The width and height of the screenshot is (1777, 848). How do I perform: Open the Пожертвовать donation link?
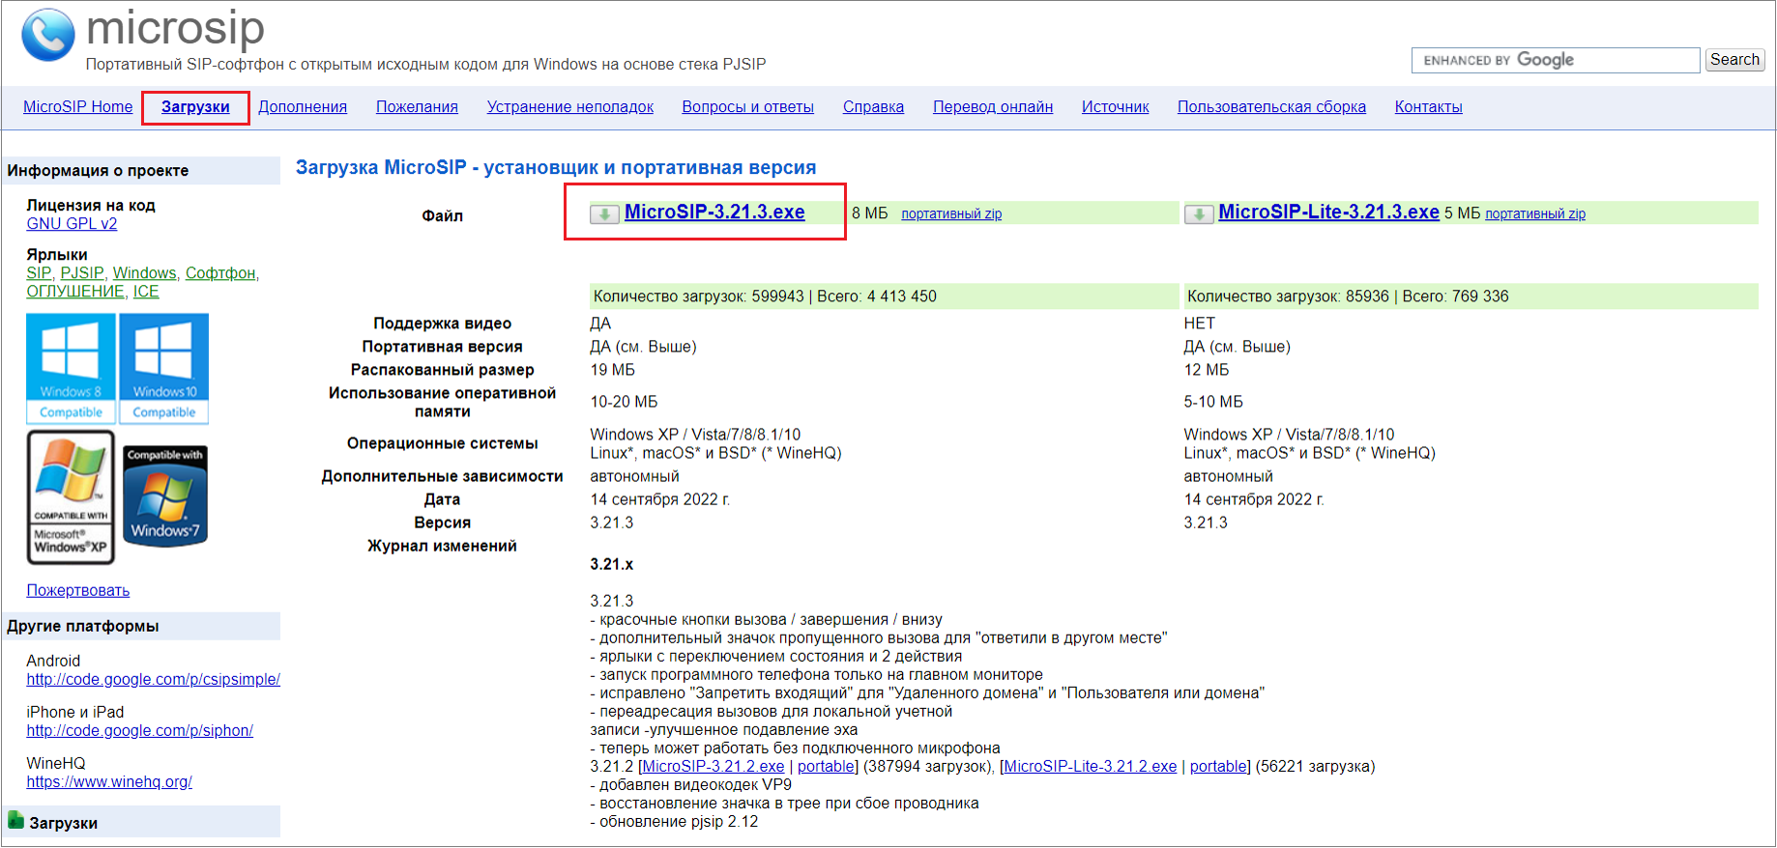point(78,591)
